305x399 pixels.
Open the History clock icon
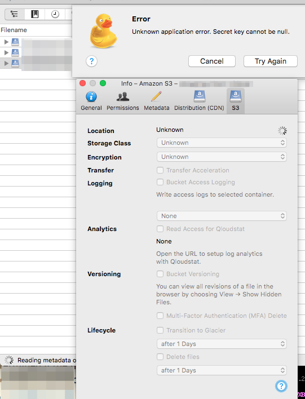coord(55,14)
